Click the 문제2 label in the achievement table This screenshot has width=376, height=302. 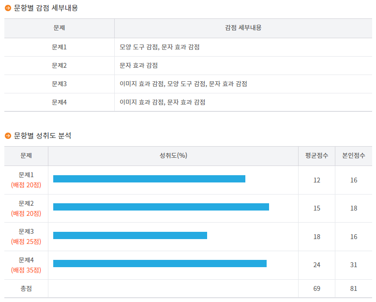click(x=26, y=204)
